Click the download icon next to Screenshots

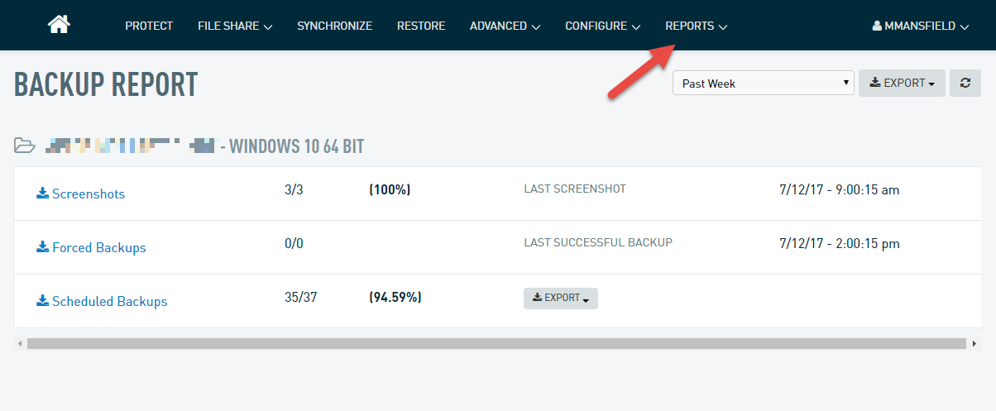[42, 194]
